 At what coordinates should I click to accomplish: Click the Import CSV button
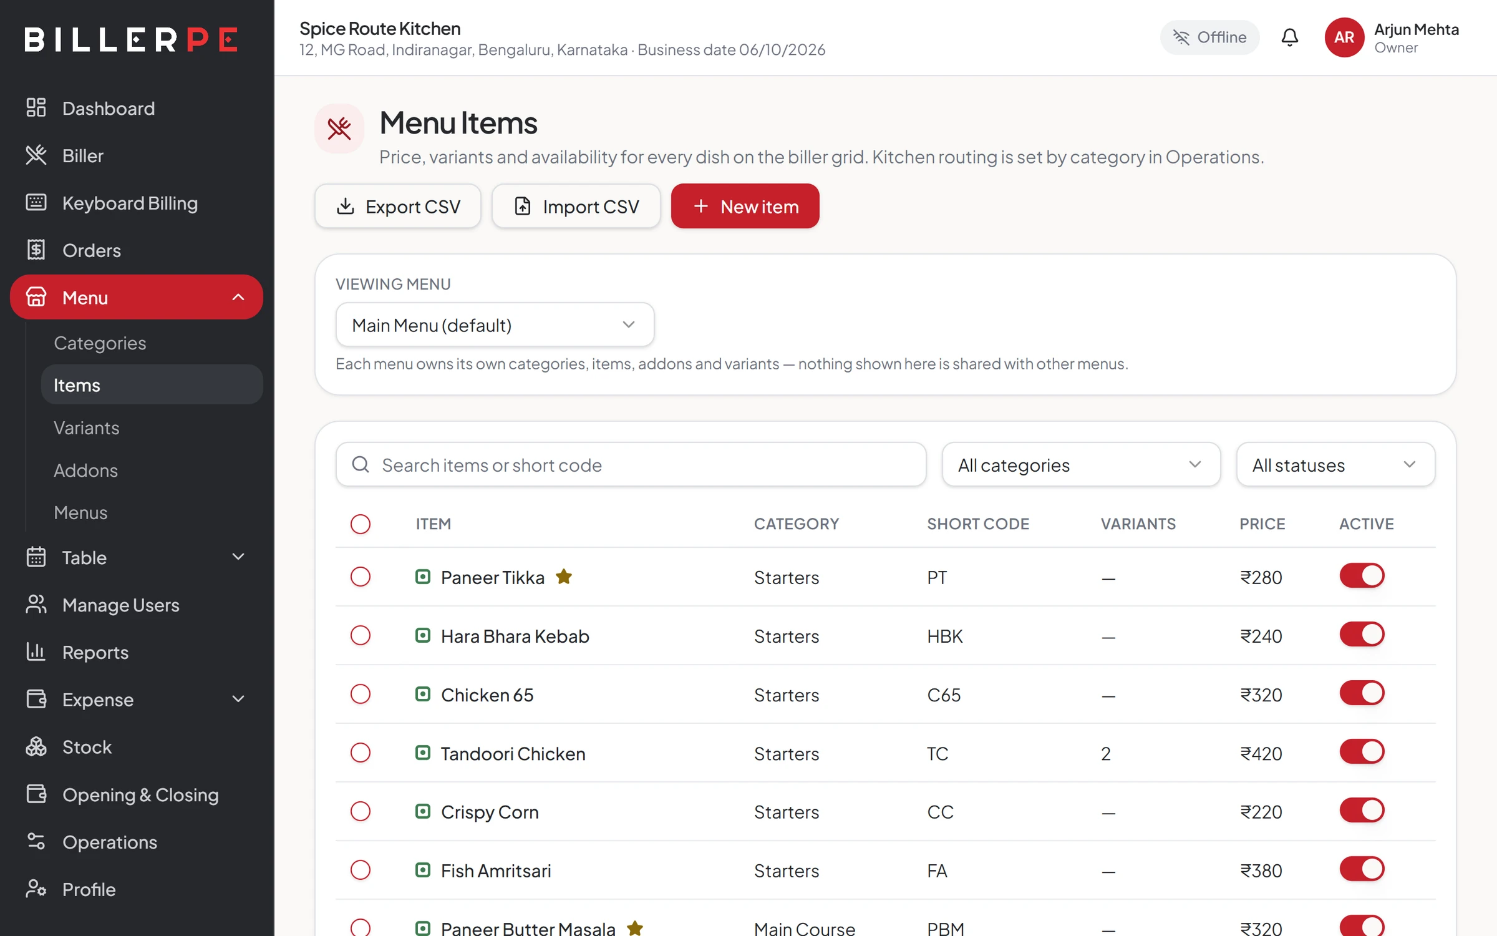coord(576,206)
